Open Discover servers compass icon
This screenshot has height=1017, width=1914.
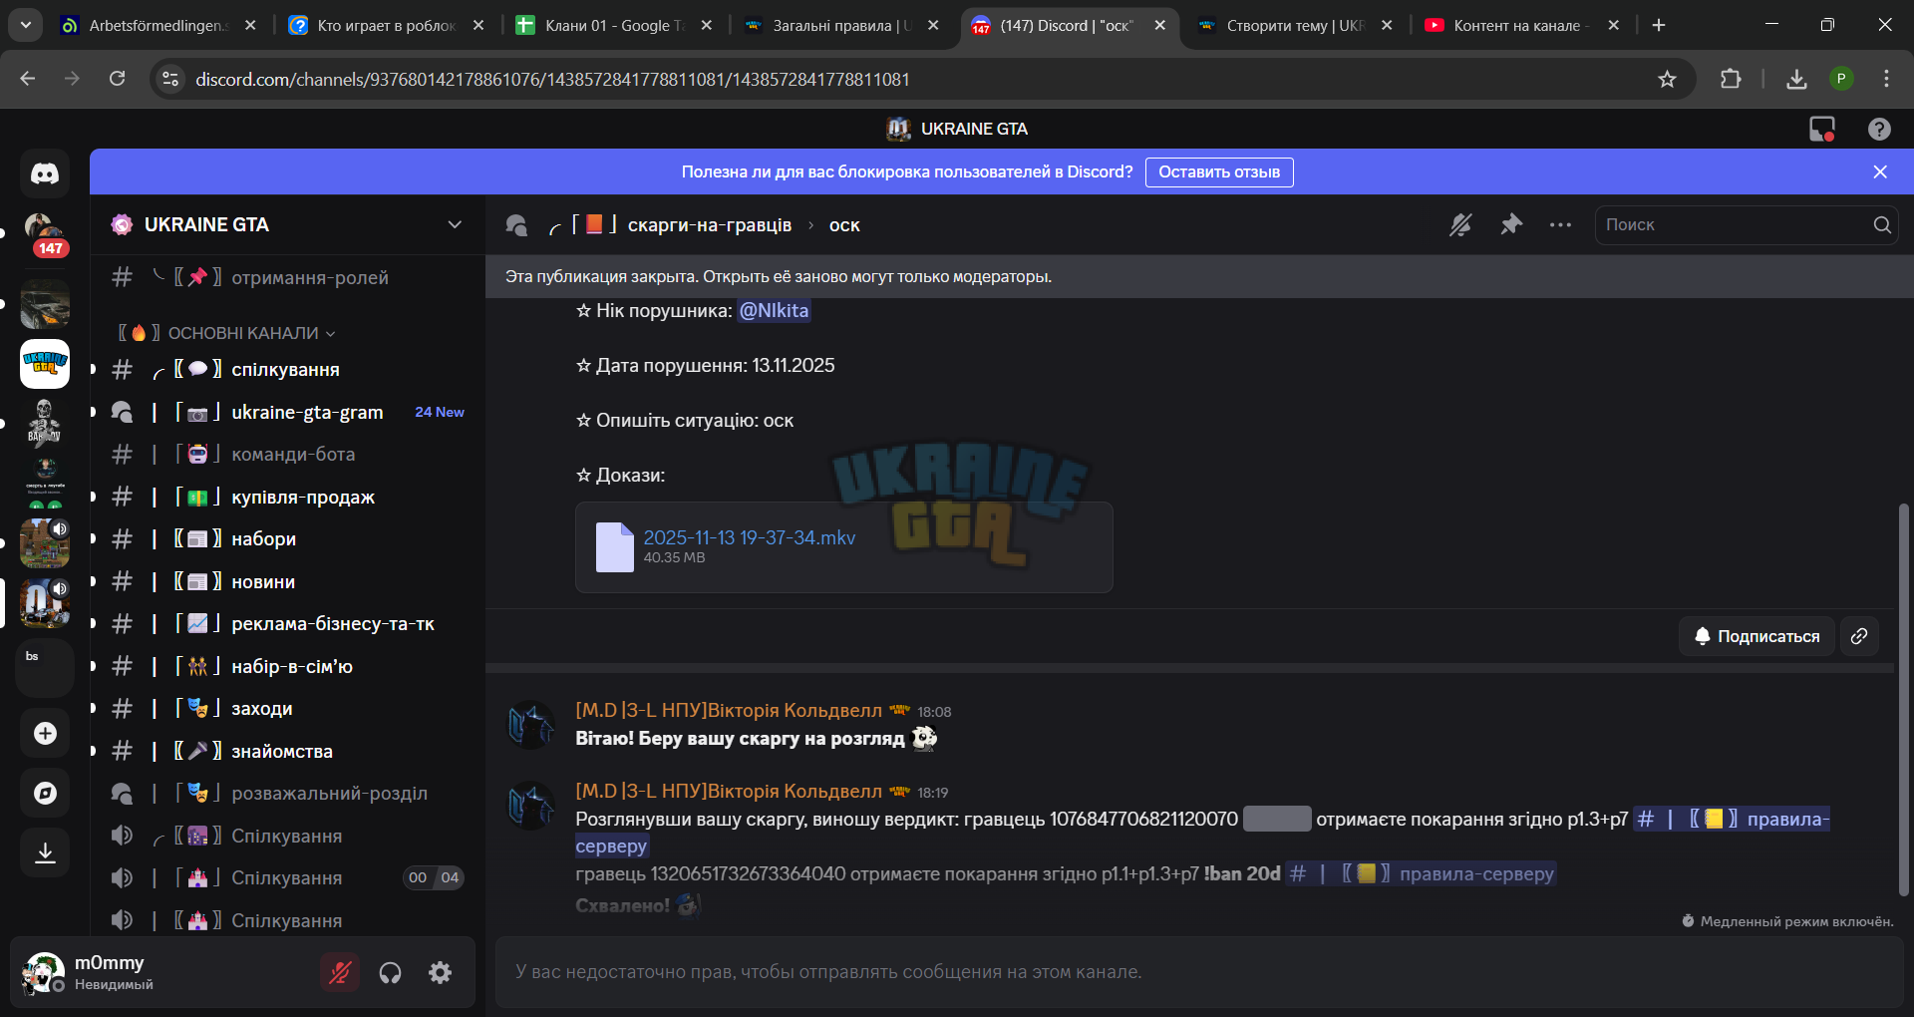coord(45,794)
